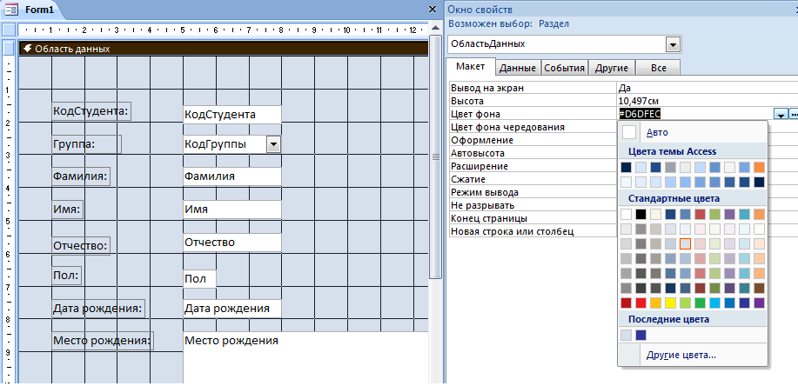Select the Группа: label control
798x386 pixels.
click(86, 144)
